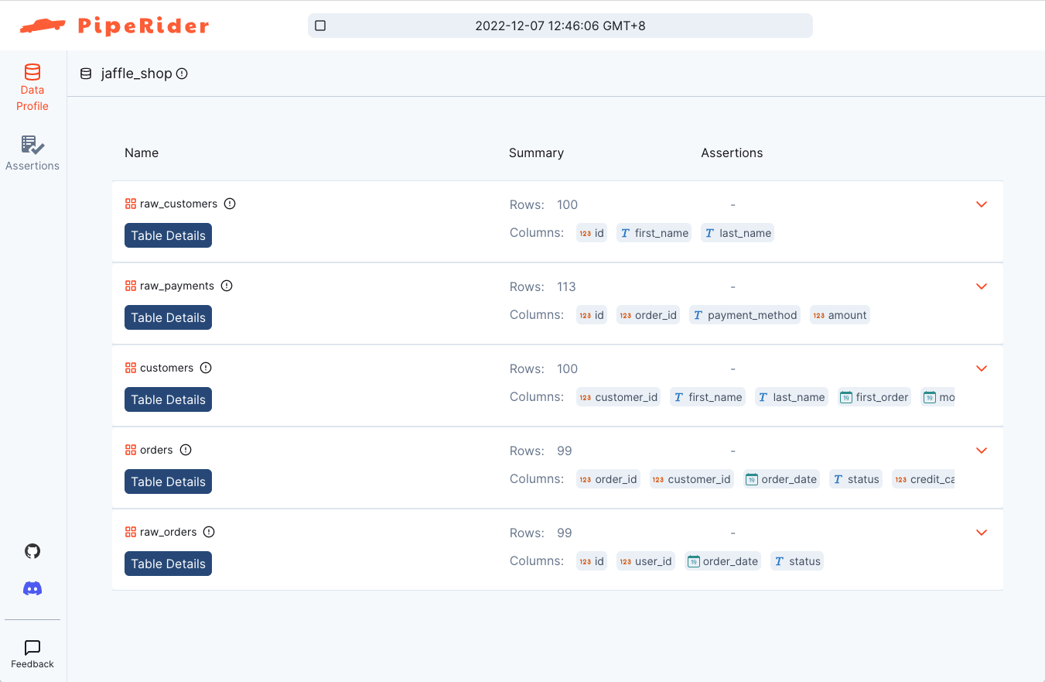Viewport: 1045px width, 682px height.
Task: Select the last_name chip in the customers row
Action: tap(791, 397)
